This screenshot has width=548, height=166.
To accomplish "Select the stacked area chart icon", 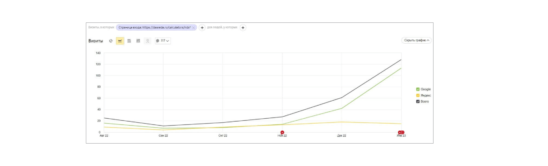I will [x=129, y=41].
